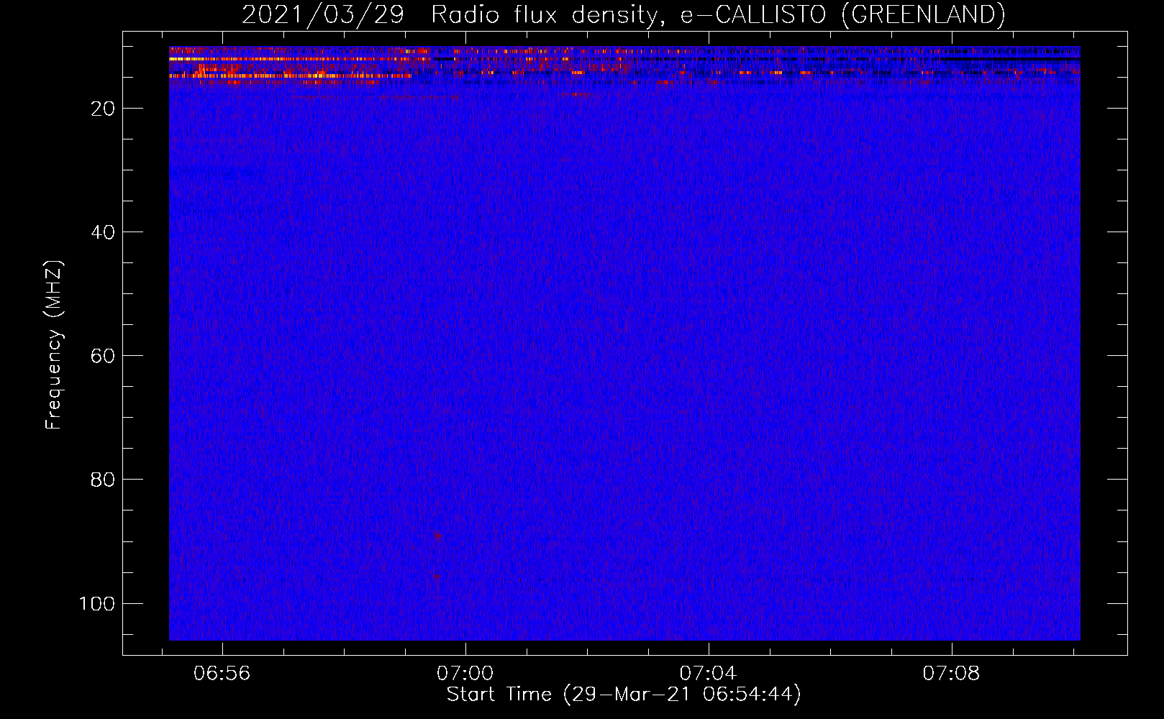Click the 07:08 time tick label
Viewport: 1164px width, 719px height.
(x=952, y=673)
